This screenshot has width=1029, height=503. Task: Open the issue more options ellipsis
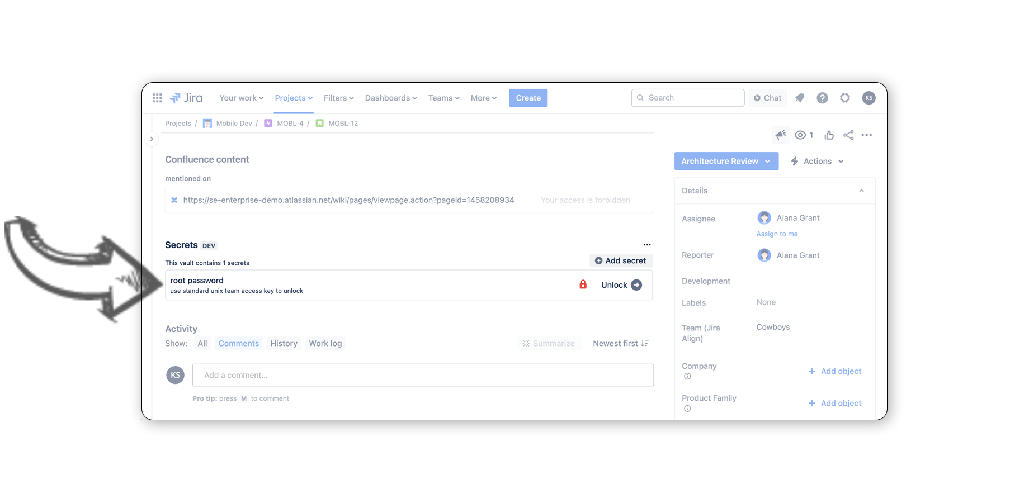tap(867, 135)
